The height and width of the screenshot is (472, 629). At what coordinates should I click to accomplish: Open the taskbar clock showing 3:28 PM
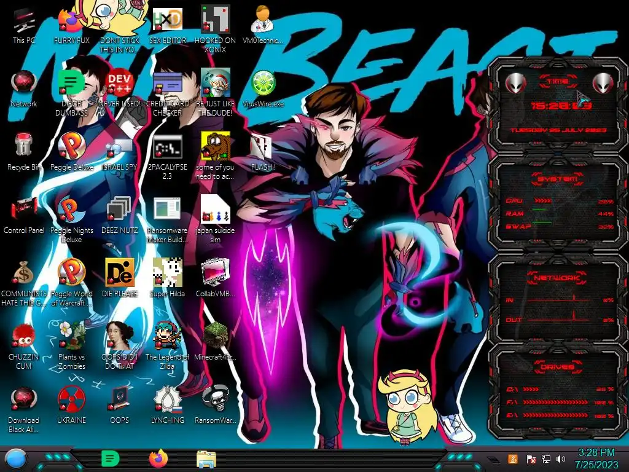pyautogui.click(x=596, y=458)
